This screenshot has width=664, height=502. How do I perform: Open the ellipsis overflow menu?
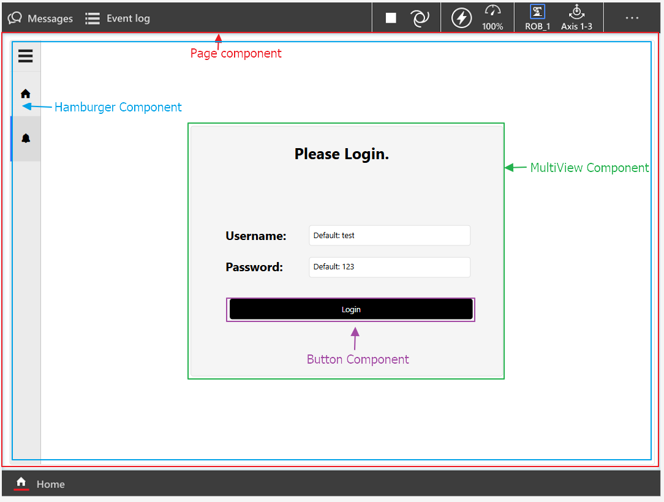[632, 18]
